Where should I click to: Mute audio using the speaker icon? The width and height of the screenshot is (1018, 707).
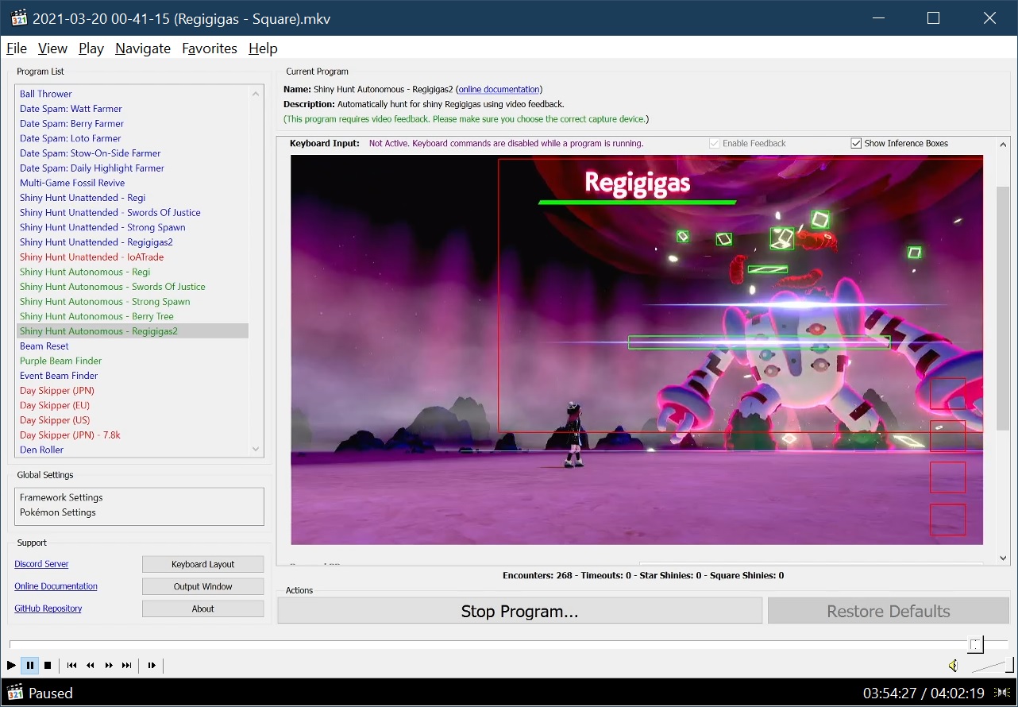pyautogui.click(x=953, y=666)
